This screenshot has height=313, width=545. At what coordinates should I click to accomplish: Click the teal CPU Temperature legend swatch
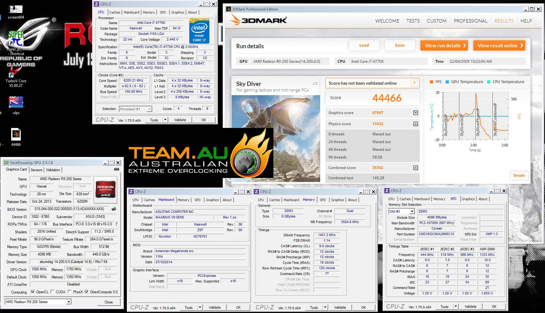[x=489, y=82]
